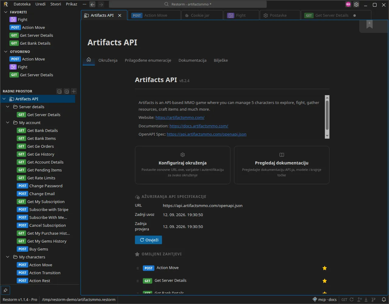Refresh Git status in the status bar
The height and width of the screenshot is (304, 389).
click(352, 300)
